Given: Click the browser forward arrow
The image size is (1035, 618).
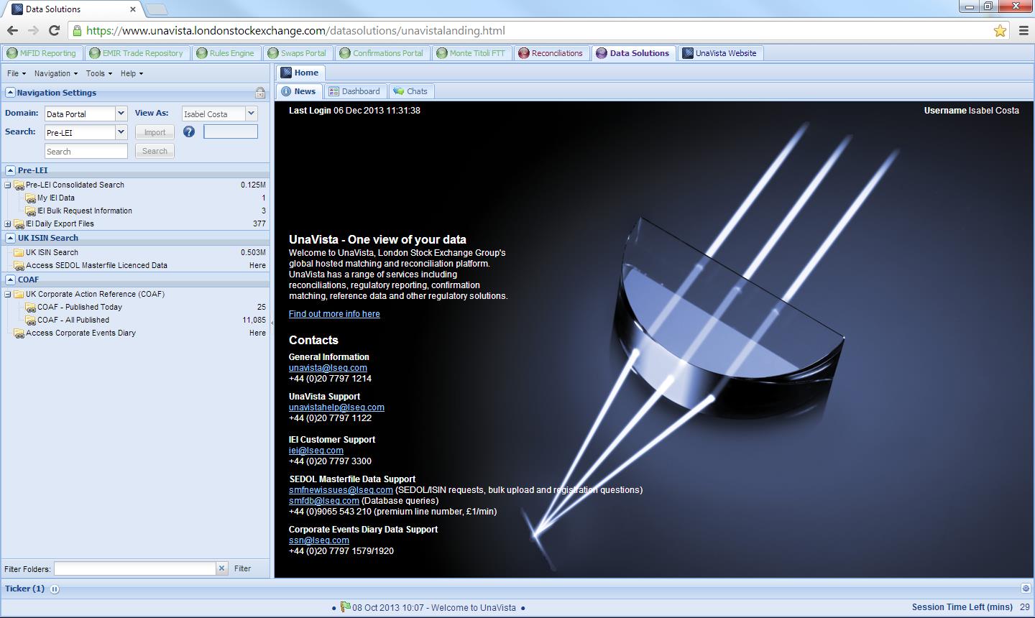Looking at the screenshot, I should (33, 30).
